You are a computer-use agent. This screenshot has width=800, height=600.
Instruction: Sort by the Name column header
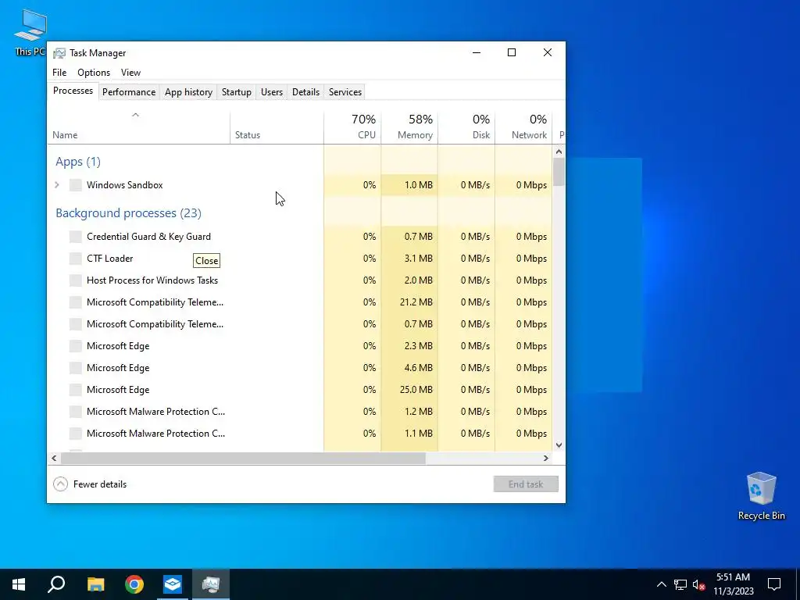139,127
